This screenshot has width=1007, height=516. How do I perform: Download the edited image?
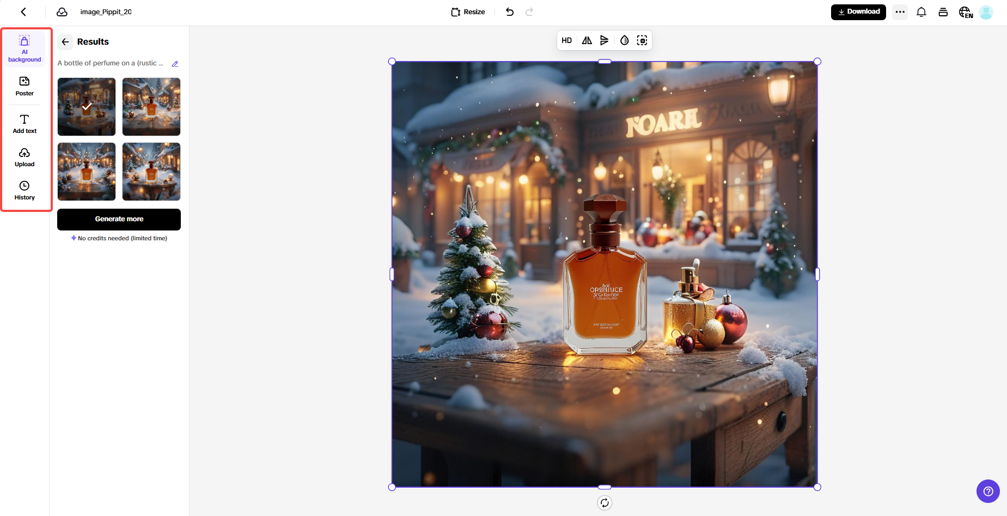pos(858,11)
